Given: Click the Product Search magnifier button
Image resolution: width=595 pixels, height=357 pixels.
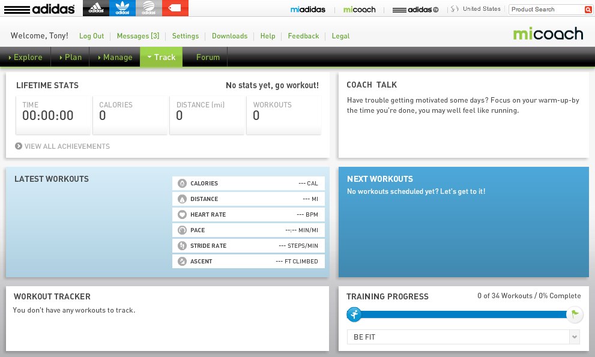Looking at the screenshot, I should [588, 10].
